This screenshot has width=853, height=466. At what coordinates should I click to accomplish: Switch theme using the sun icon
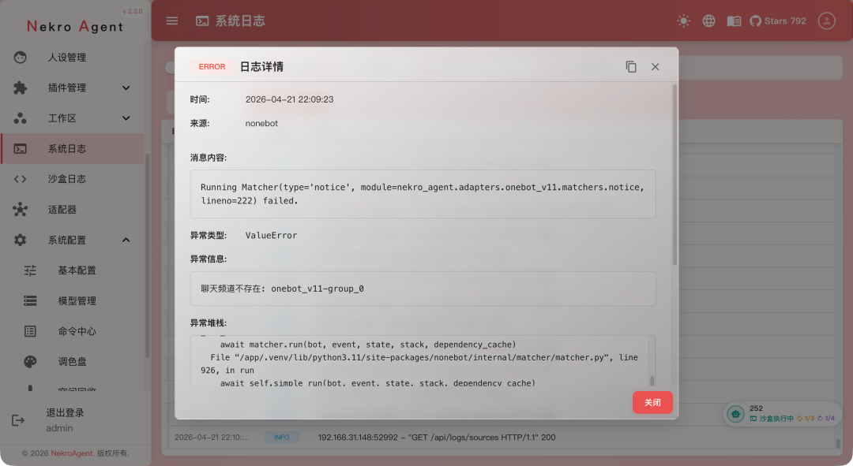pos(683,21)
